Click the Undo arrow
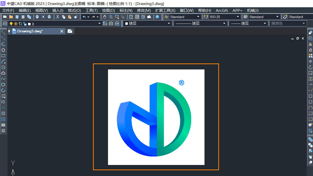This screenshot has width=313, height=176. click(x=84, y=17)
